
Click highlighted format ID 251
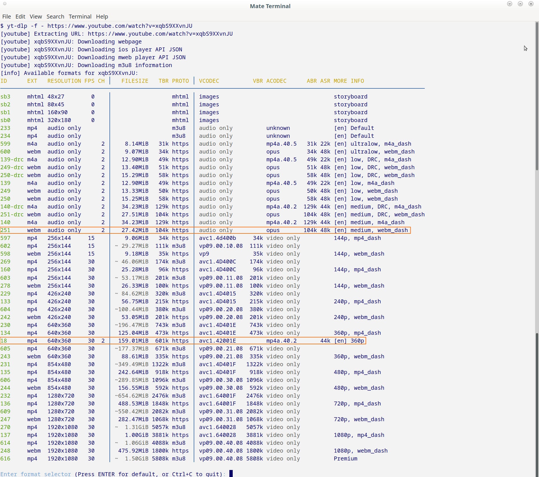pos(5,230)
